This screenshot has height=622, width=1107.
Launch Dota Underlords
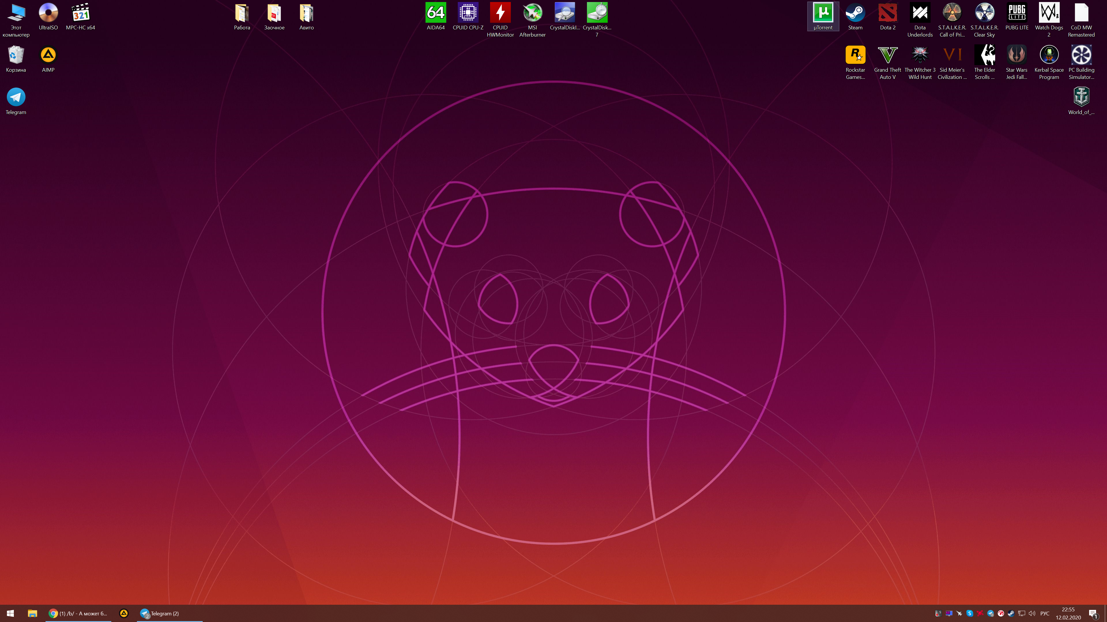click(x=920, y=20)
